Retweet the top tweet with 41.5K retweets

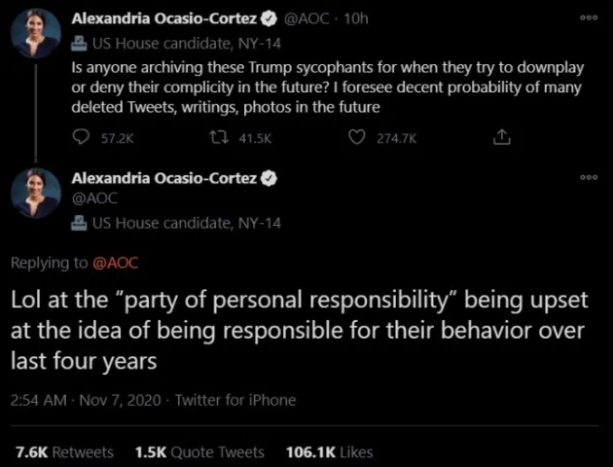219,138
